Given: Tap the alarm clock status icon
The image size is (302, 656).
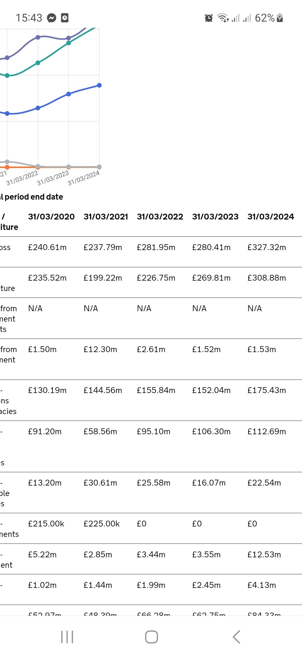Looking at the screenshot, I should pyautogui.click(x=209, y=18).
